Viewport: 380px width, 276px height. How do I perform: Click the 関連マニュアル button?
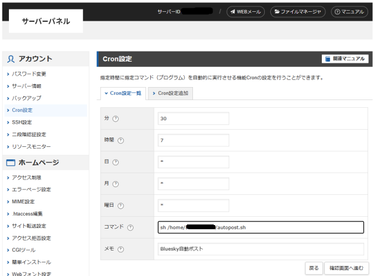point(345,59)
